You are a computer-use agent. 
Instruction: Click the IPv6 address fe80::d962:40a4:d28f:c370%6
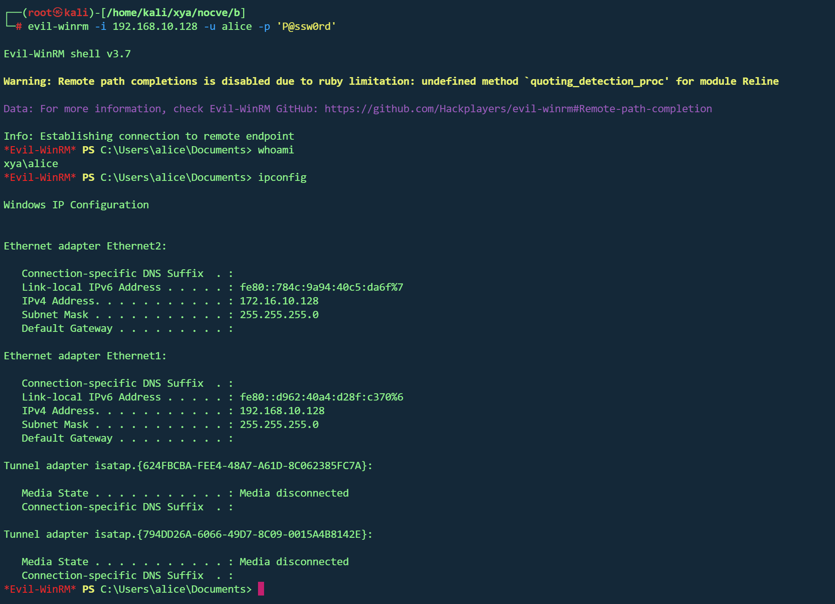click(x=321, y=397)
